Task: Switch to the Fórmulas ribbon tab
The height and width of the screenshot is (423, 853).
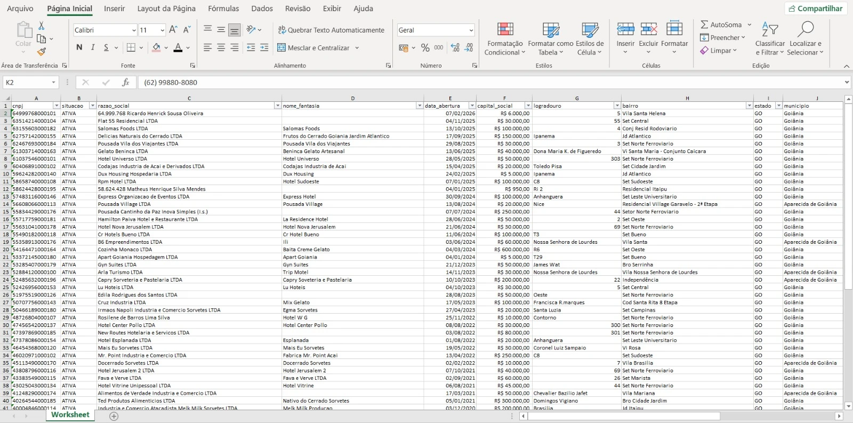Action: click(223, 9)
